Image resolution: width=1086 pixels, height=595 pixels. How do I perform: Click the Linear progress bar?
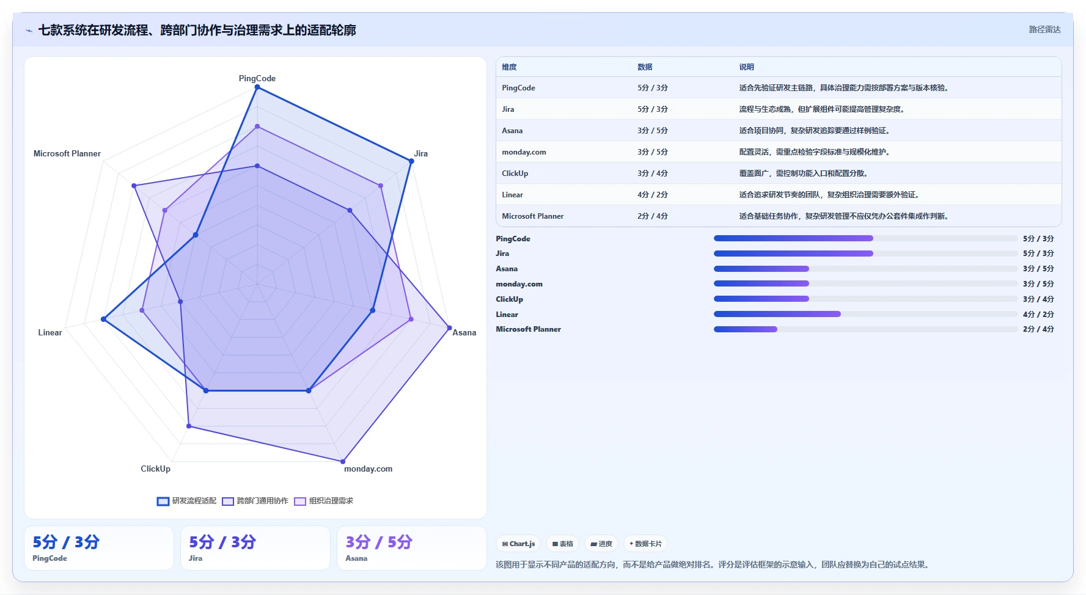tap(865, 314)
